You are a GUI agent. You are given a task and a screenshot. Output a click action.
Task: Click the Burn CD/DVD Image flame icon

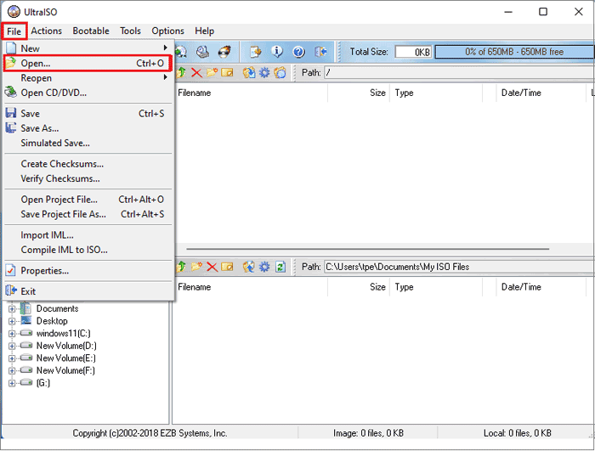point(224,52)
